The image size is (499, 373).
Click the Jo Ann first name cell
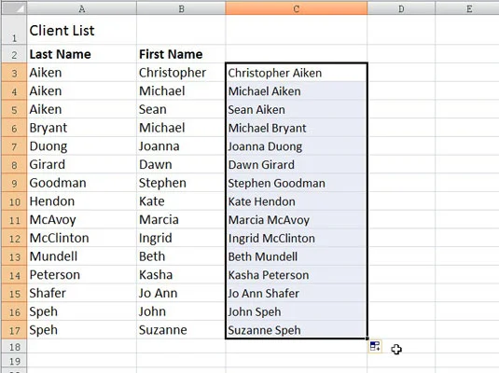pos(181,293)
